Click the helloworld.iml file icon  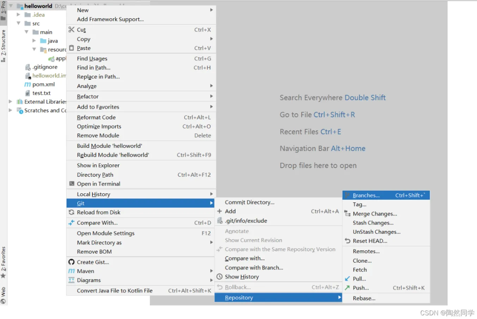28,76
